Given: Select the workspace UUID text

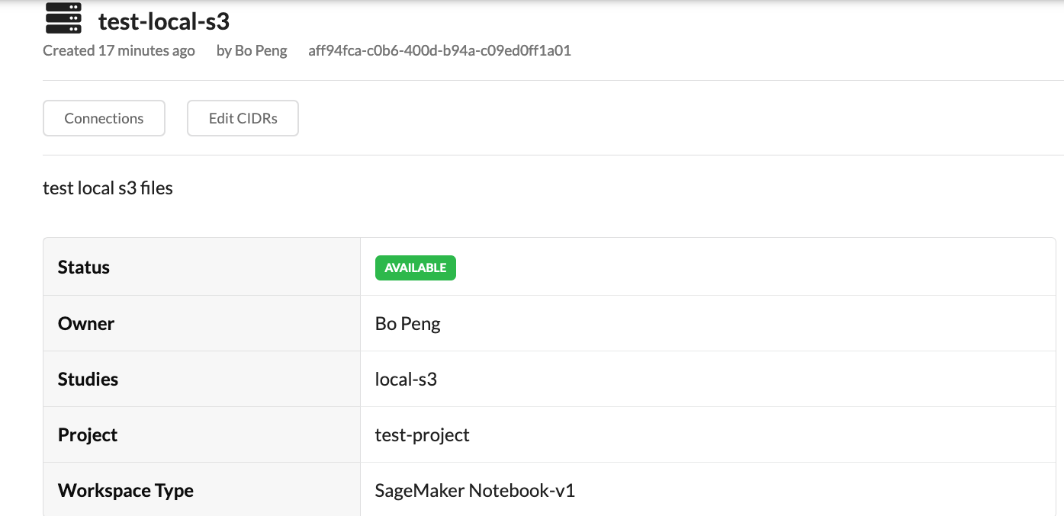Looking at the screenshot, I should (x=438, y=50).
